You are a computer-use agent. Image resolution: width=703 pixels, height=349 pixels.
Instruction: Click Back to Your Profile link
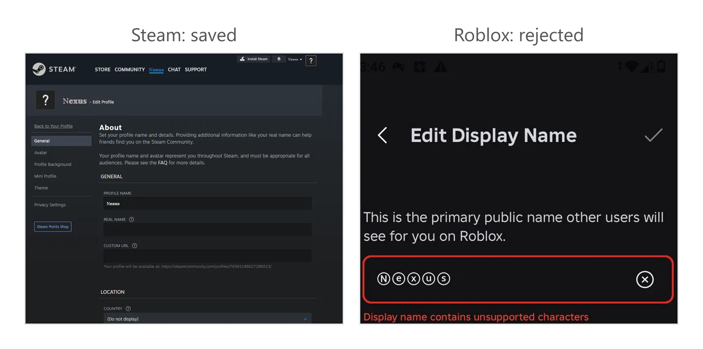tap(54, 126)
